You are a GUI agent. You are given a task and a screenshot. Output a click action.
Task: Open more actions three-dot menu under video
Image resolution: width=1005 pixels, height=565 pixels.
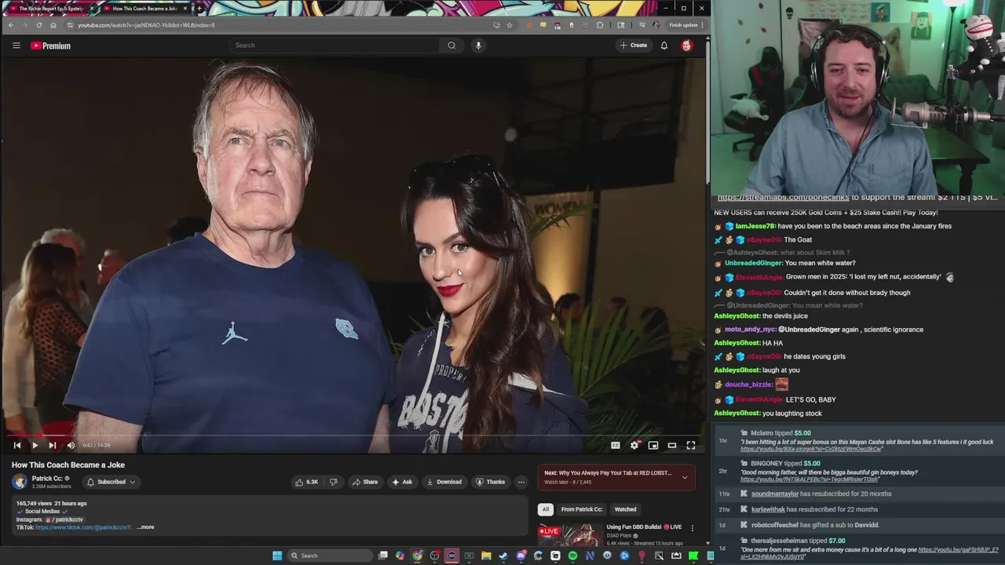[521, 482]
